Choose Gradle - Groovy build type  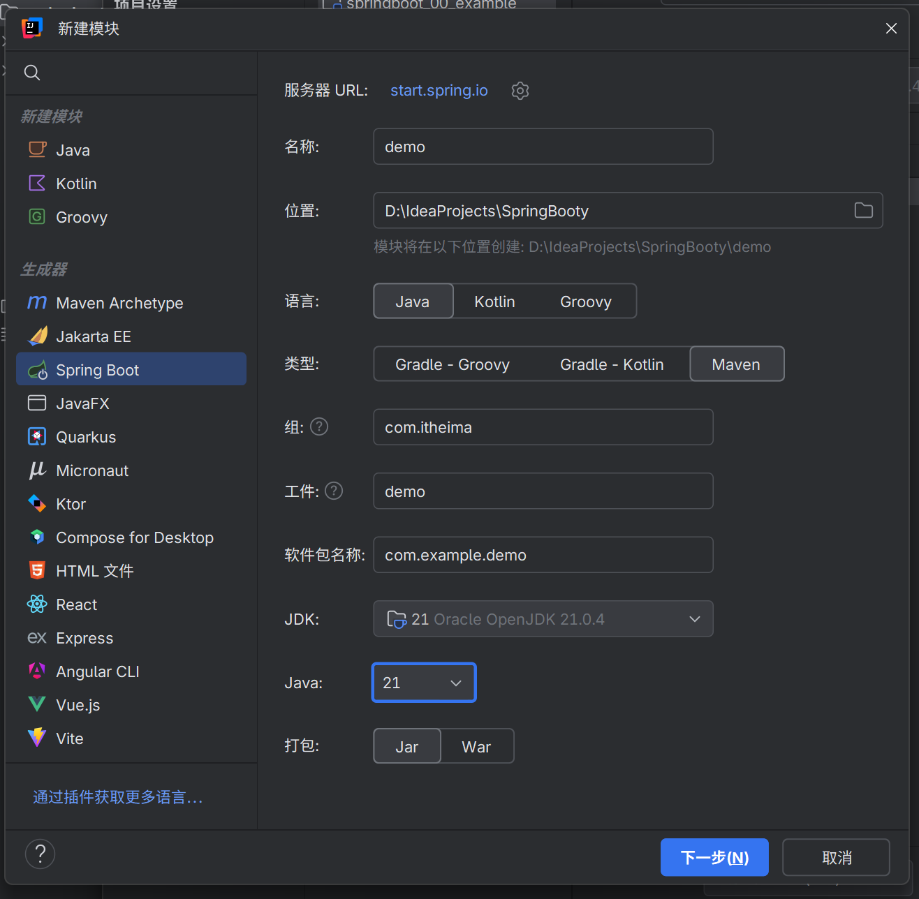453,364
